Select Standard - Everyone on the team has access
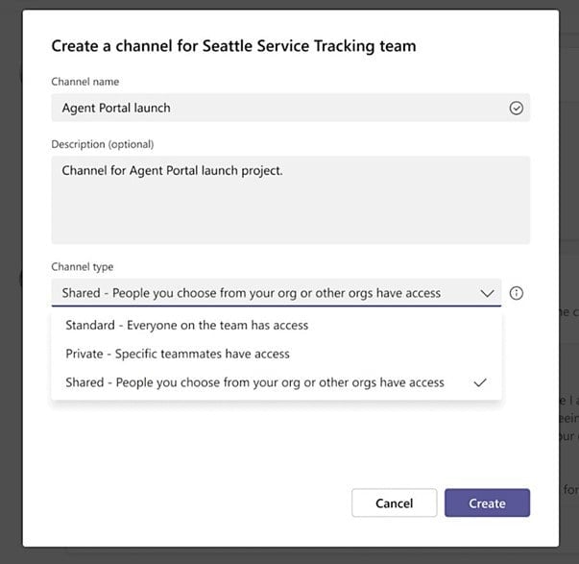This screenshot has height=564, width=579. 186,325
